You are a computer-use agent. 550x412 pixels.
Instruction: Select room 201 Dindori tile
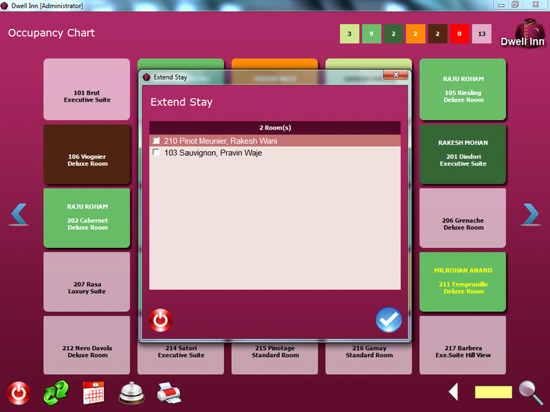463,154
